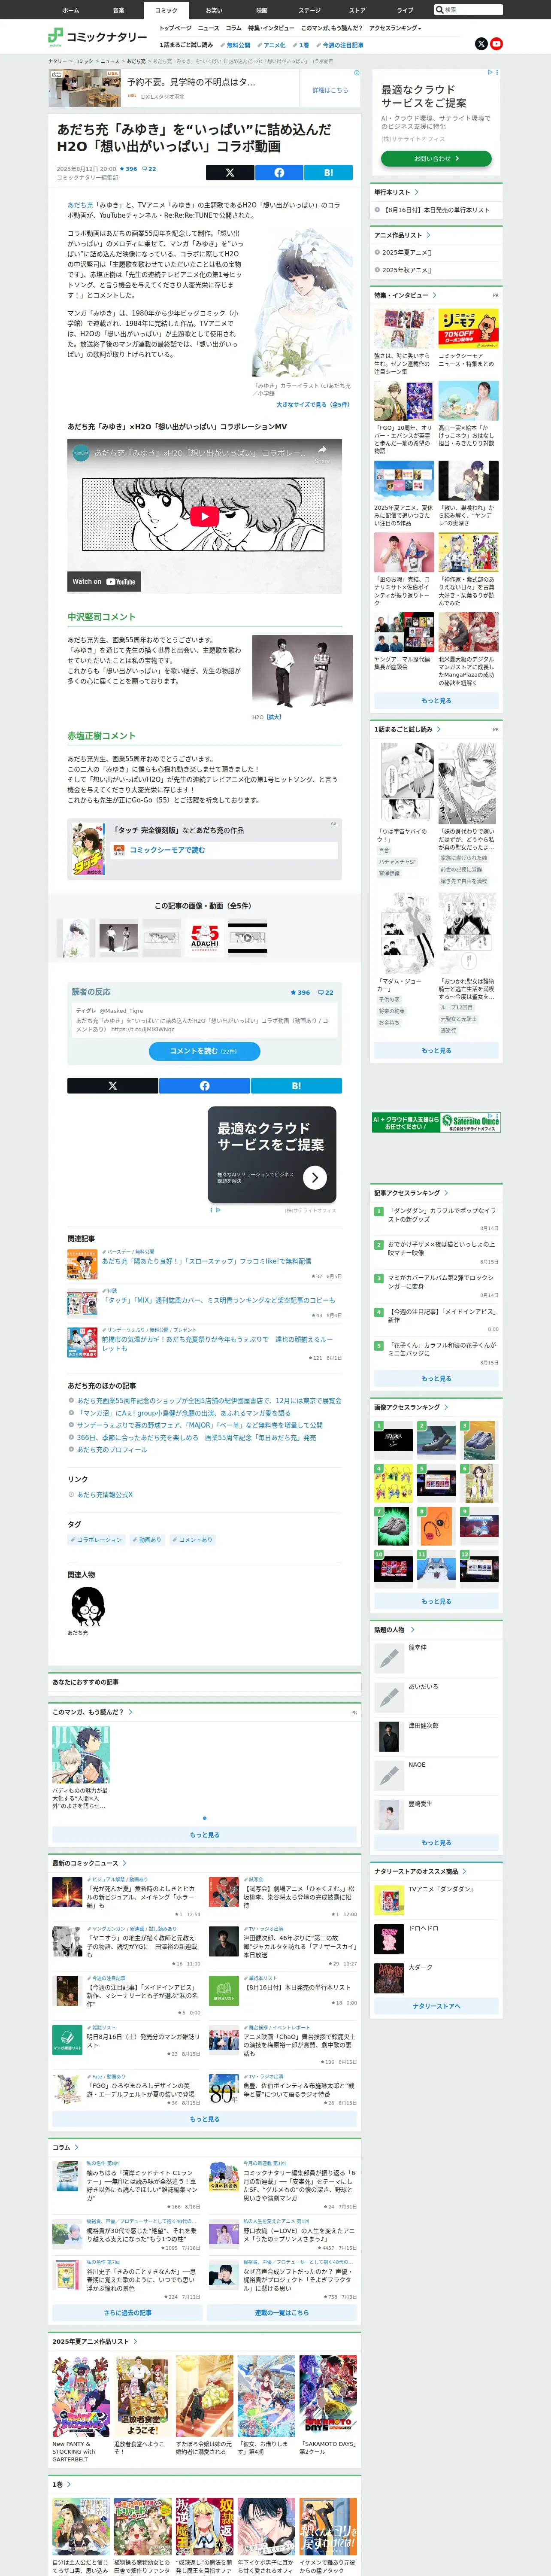Bookmark with Hatena B! button below article title

coord(328,173)
